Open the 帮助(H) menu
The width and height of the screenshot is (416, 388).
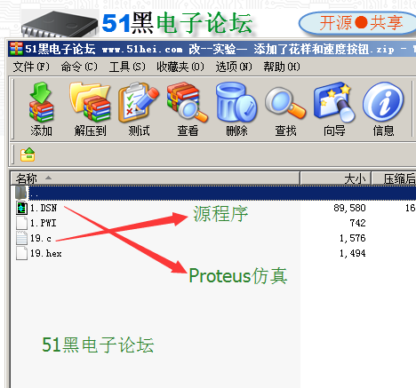(282, 67)
